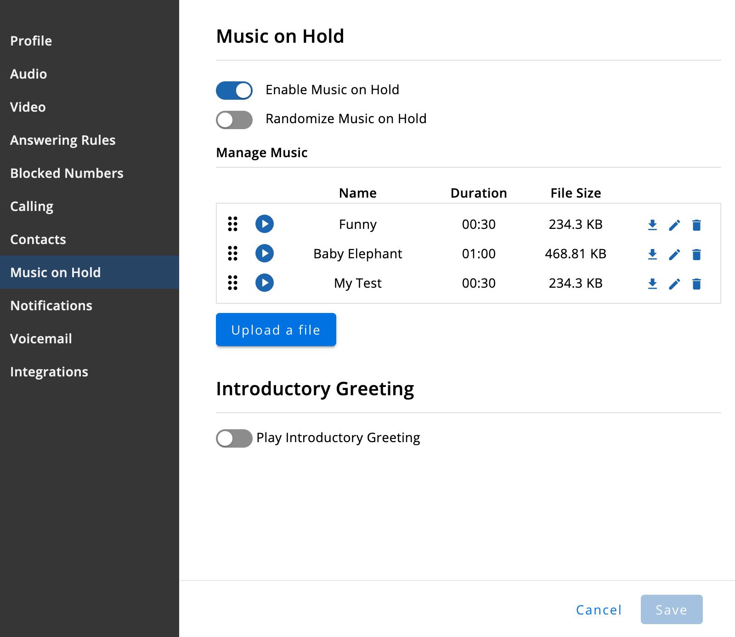Play the Funny music track
Screen dimensions: 735x637
coord(265,224)
